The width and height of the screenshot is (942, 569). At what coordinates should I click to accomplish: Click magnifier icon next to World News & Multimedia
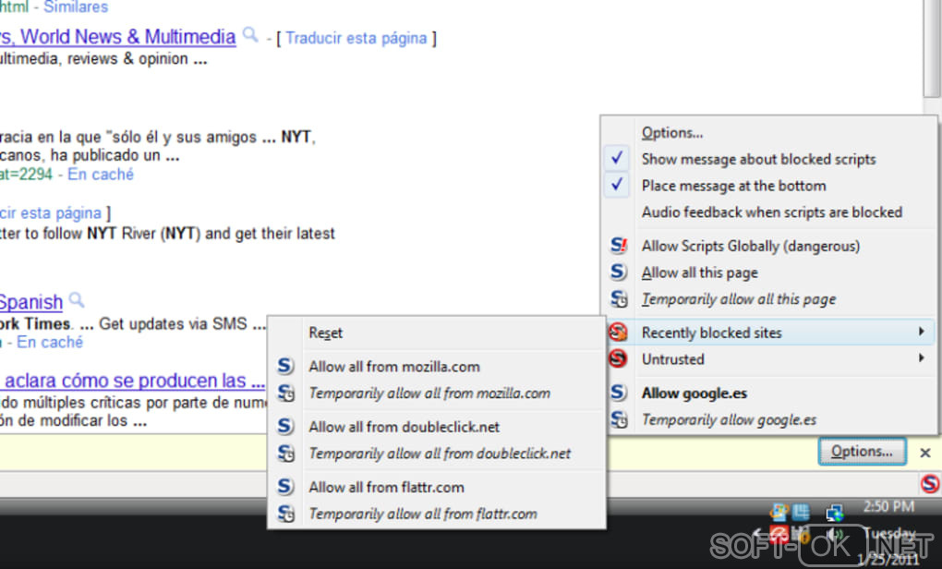point(250,35)
